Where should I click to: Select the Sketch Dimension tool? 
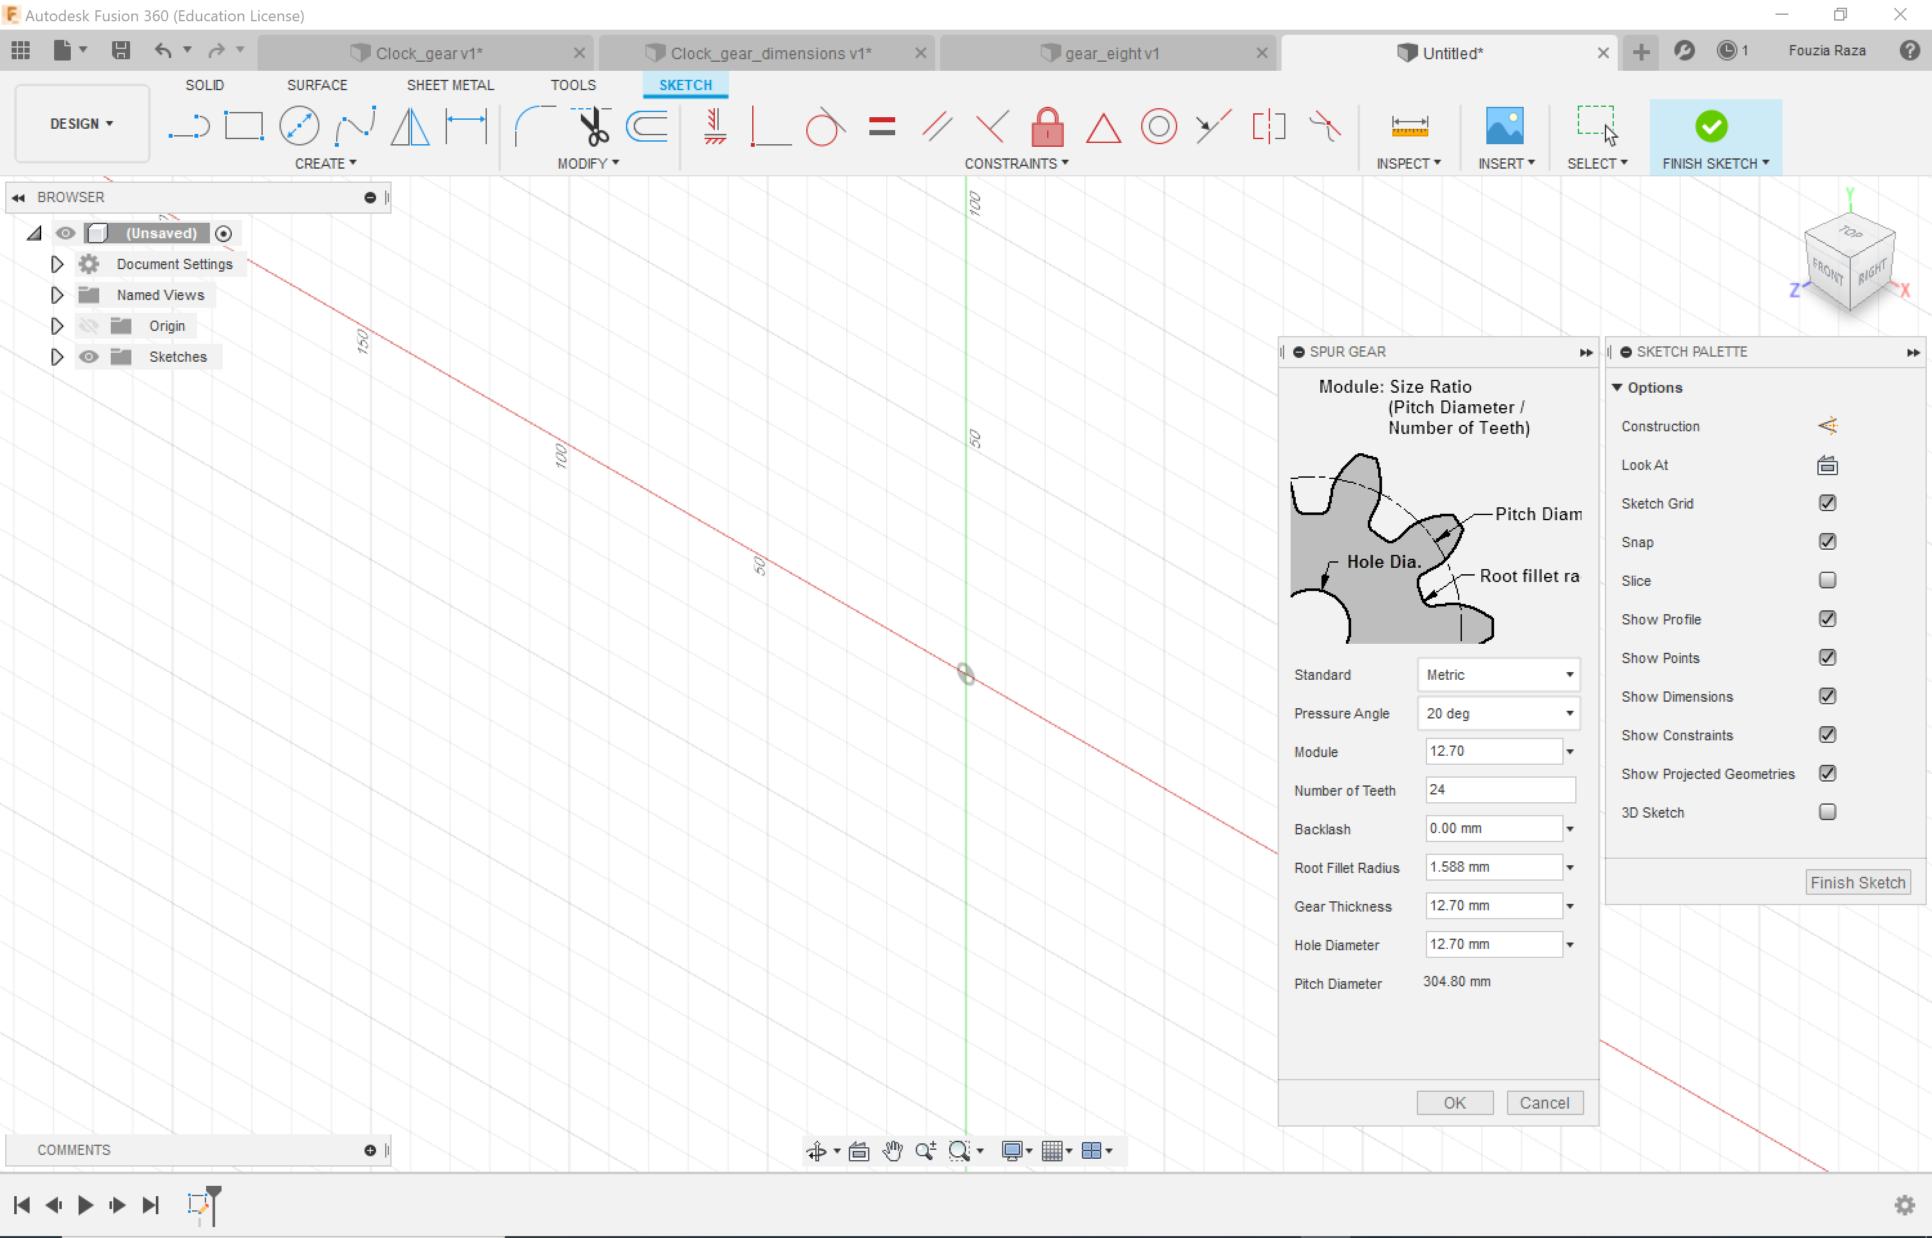click(466, 126)
